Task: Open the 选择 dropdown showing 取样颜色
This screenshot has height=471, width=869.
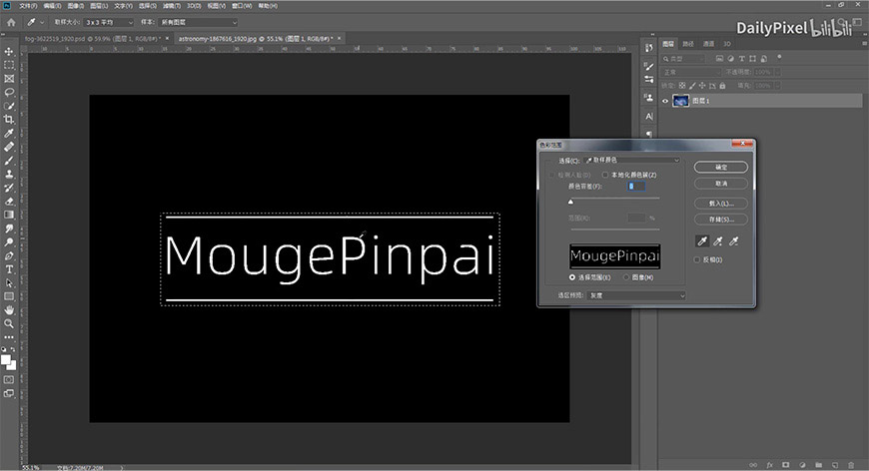Action: tap(630, 160)
